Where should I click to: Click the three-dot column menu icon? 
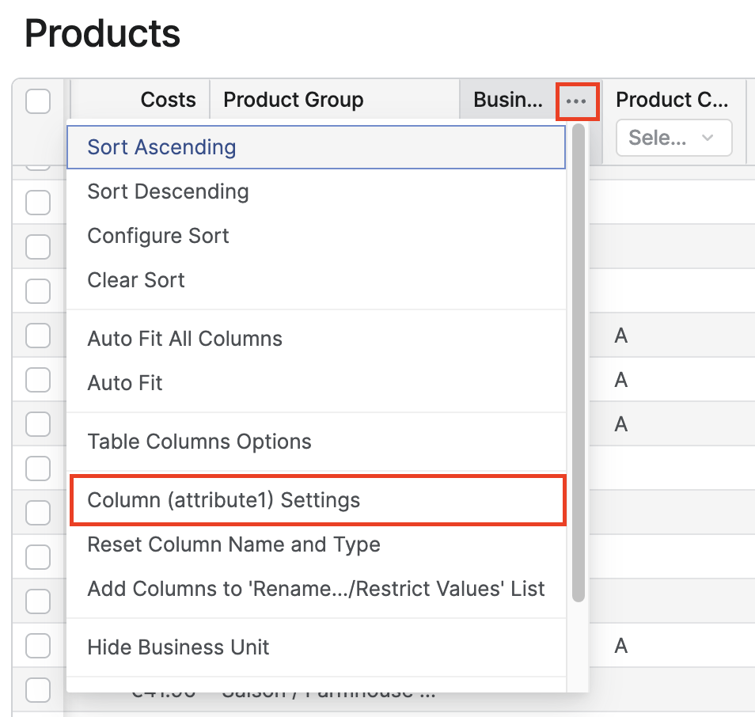[x=576, y=101]
